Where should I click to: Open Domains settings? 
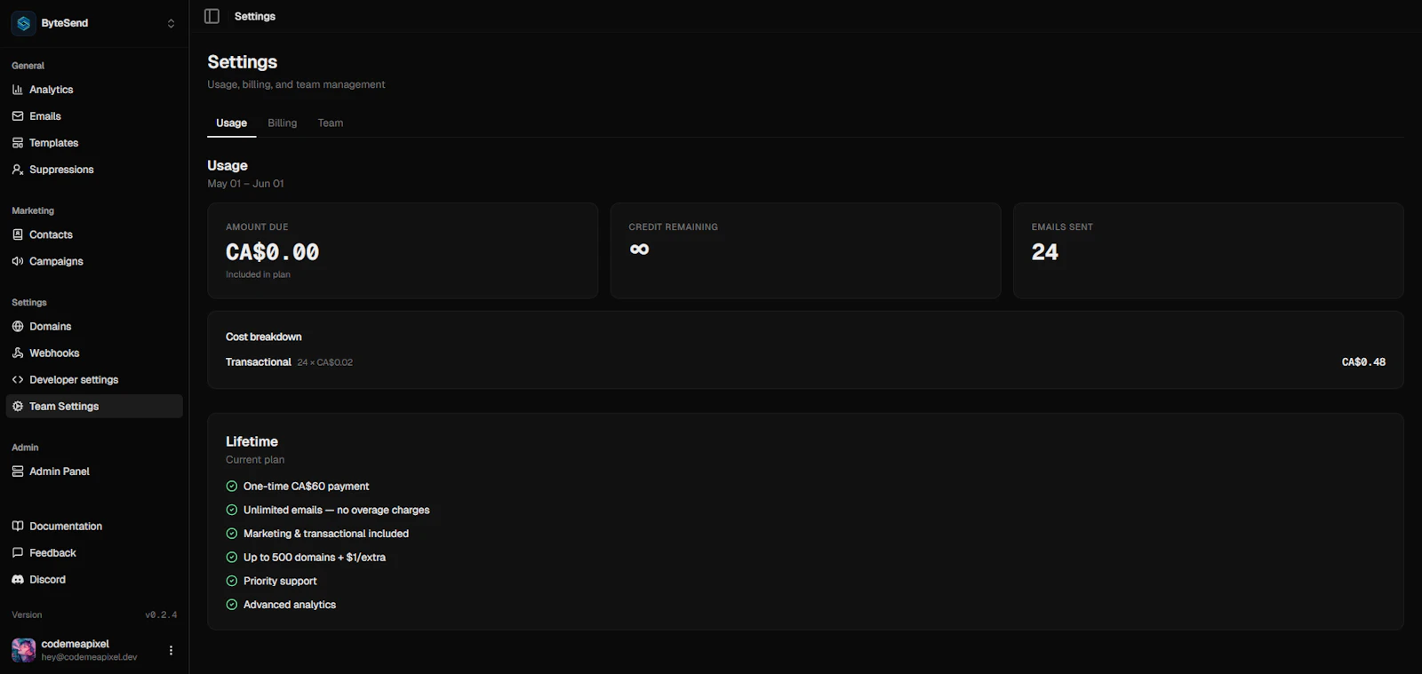94,327
